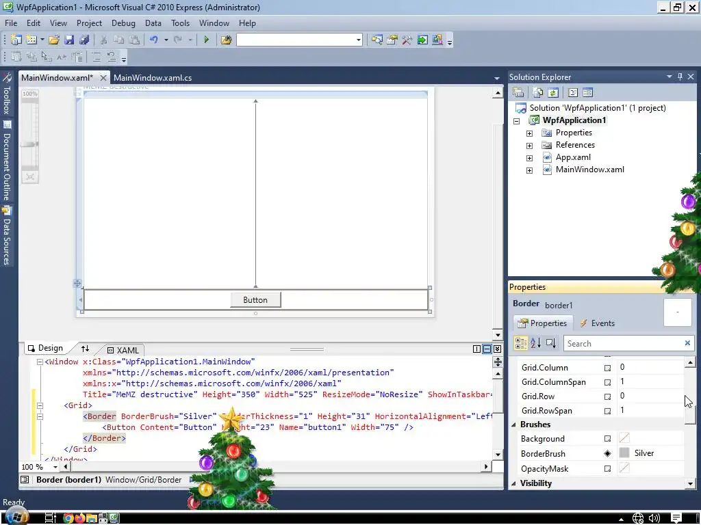Click View Designer icon in Solution Explorer
Image resolution: width=701 pixels, height=525 pixels.
588,92
